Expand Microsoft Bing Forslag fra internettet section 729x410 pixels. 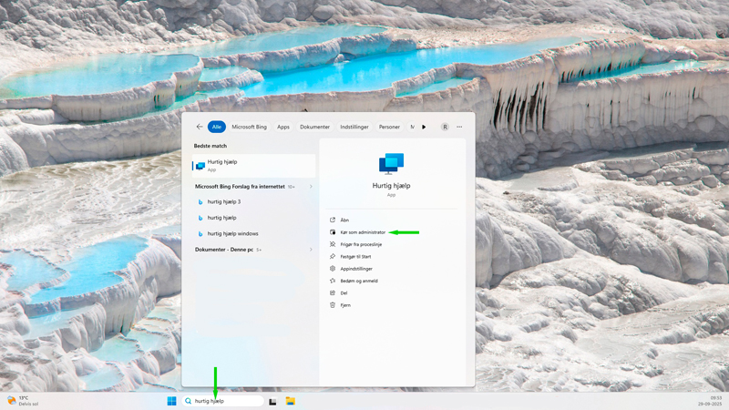tap(254, 187)
